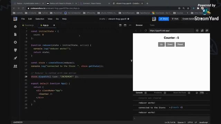Open the Go menu
The image size is (221, 124).
57,19
